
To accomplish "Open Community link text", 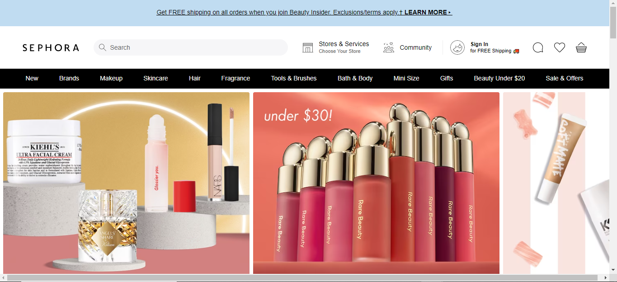I will tap(416, 47).
